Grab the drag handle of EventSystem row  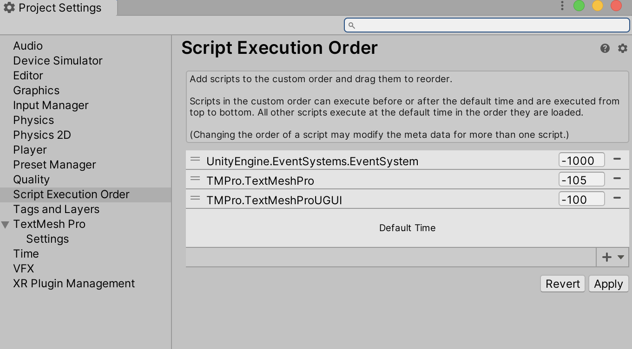coord(195,159)
